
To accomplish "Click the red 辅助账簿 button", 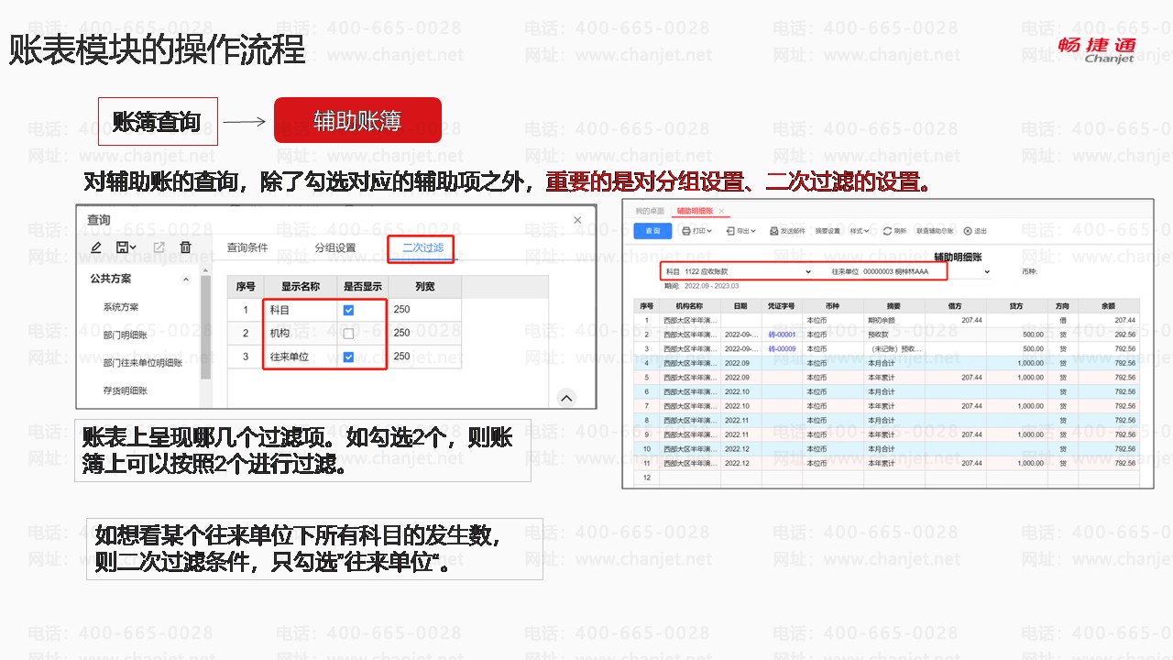I will [x=357, y=120].
